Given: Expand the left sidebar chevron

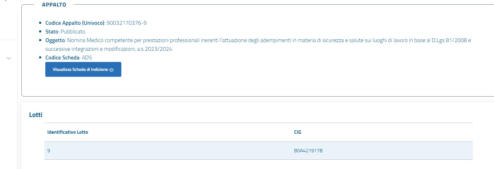Looking at the screenshot, I should [x=9, y=58].
